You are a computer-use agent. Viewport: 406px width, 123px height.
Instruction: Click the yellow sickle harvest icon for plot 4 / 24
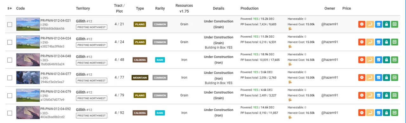pos(370,42)
